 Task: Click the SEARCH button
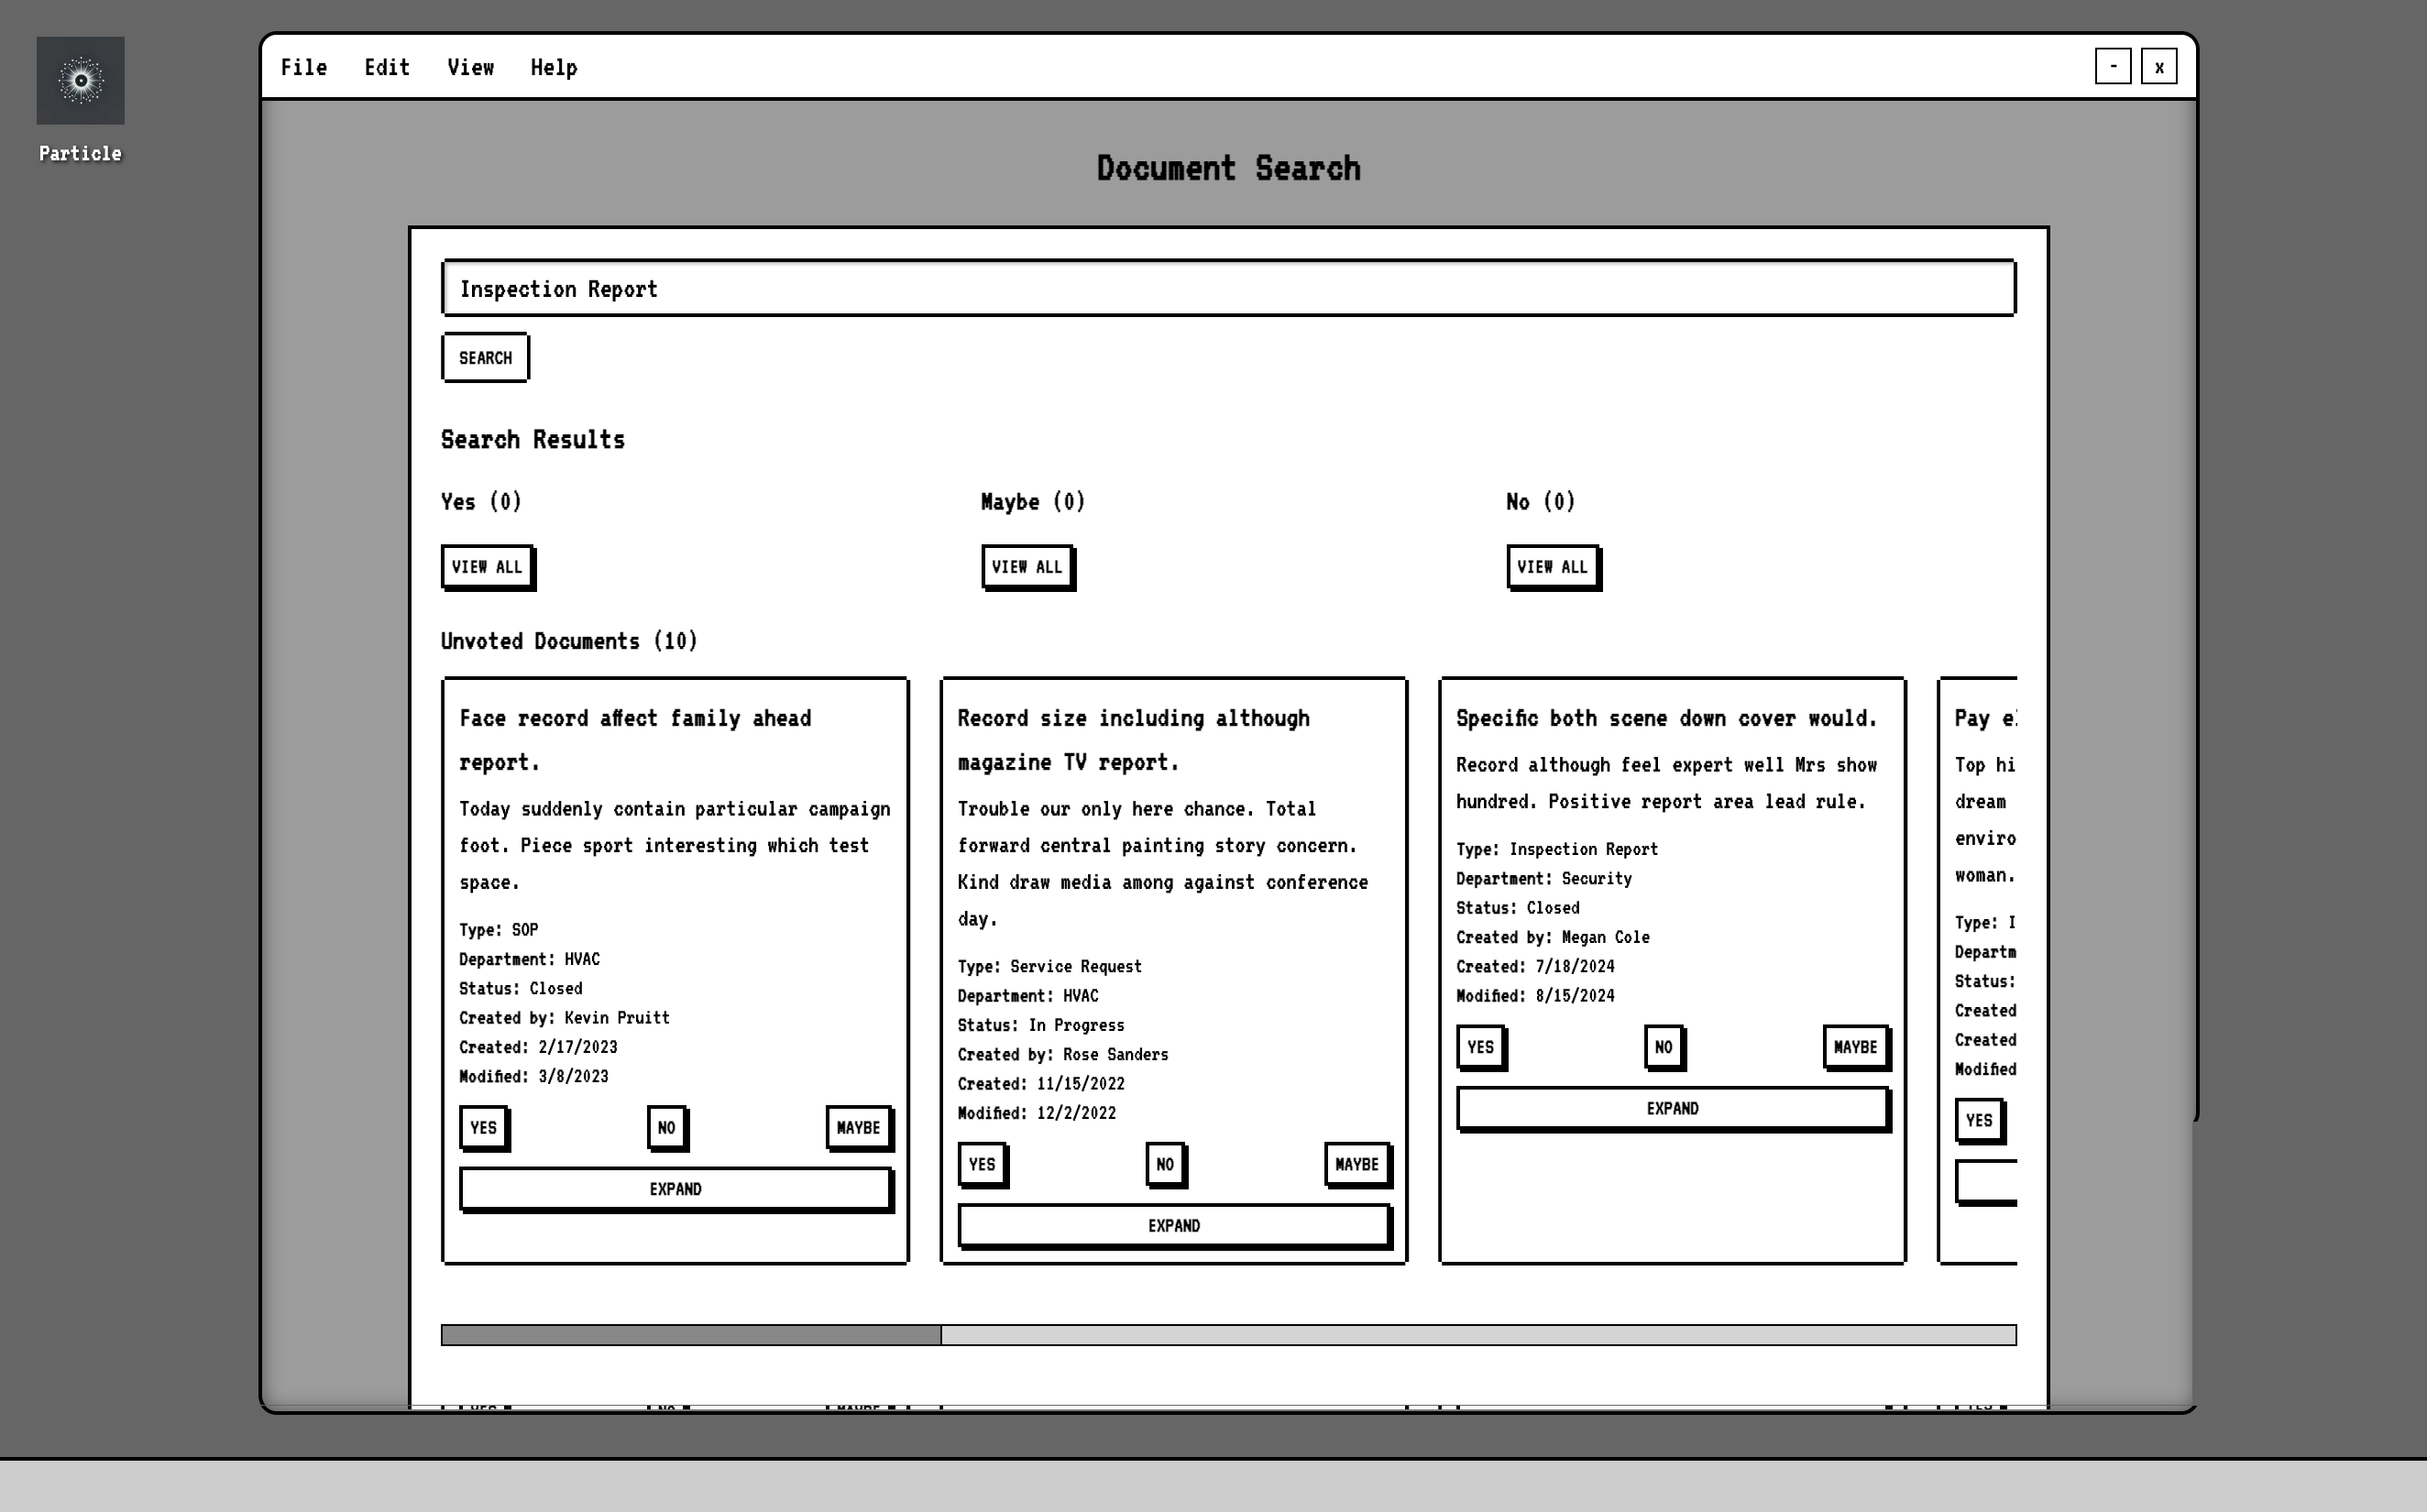click(485, 357)
